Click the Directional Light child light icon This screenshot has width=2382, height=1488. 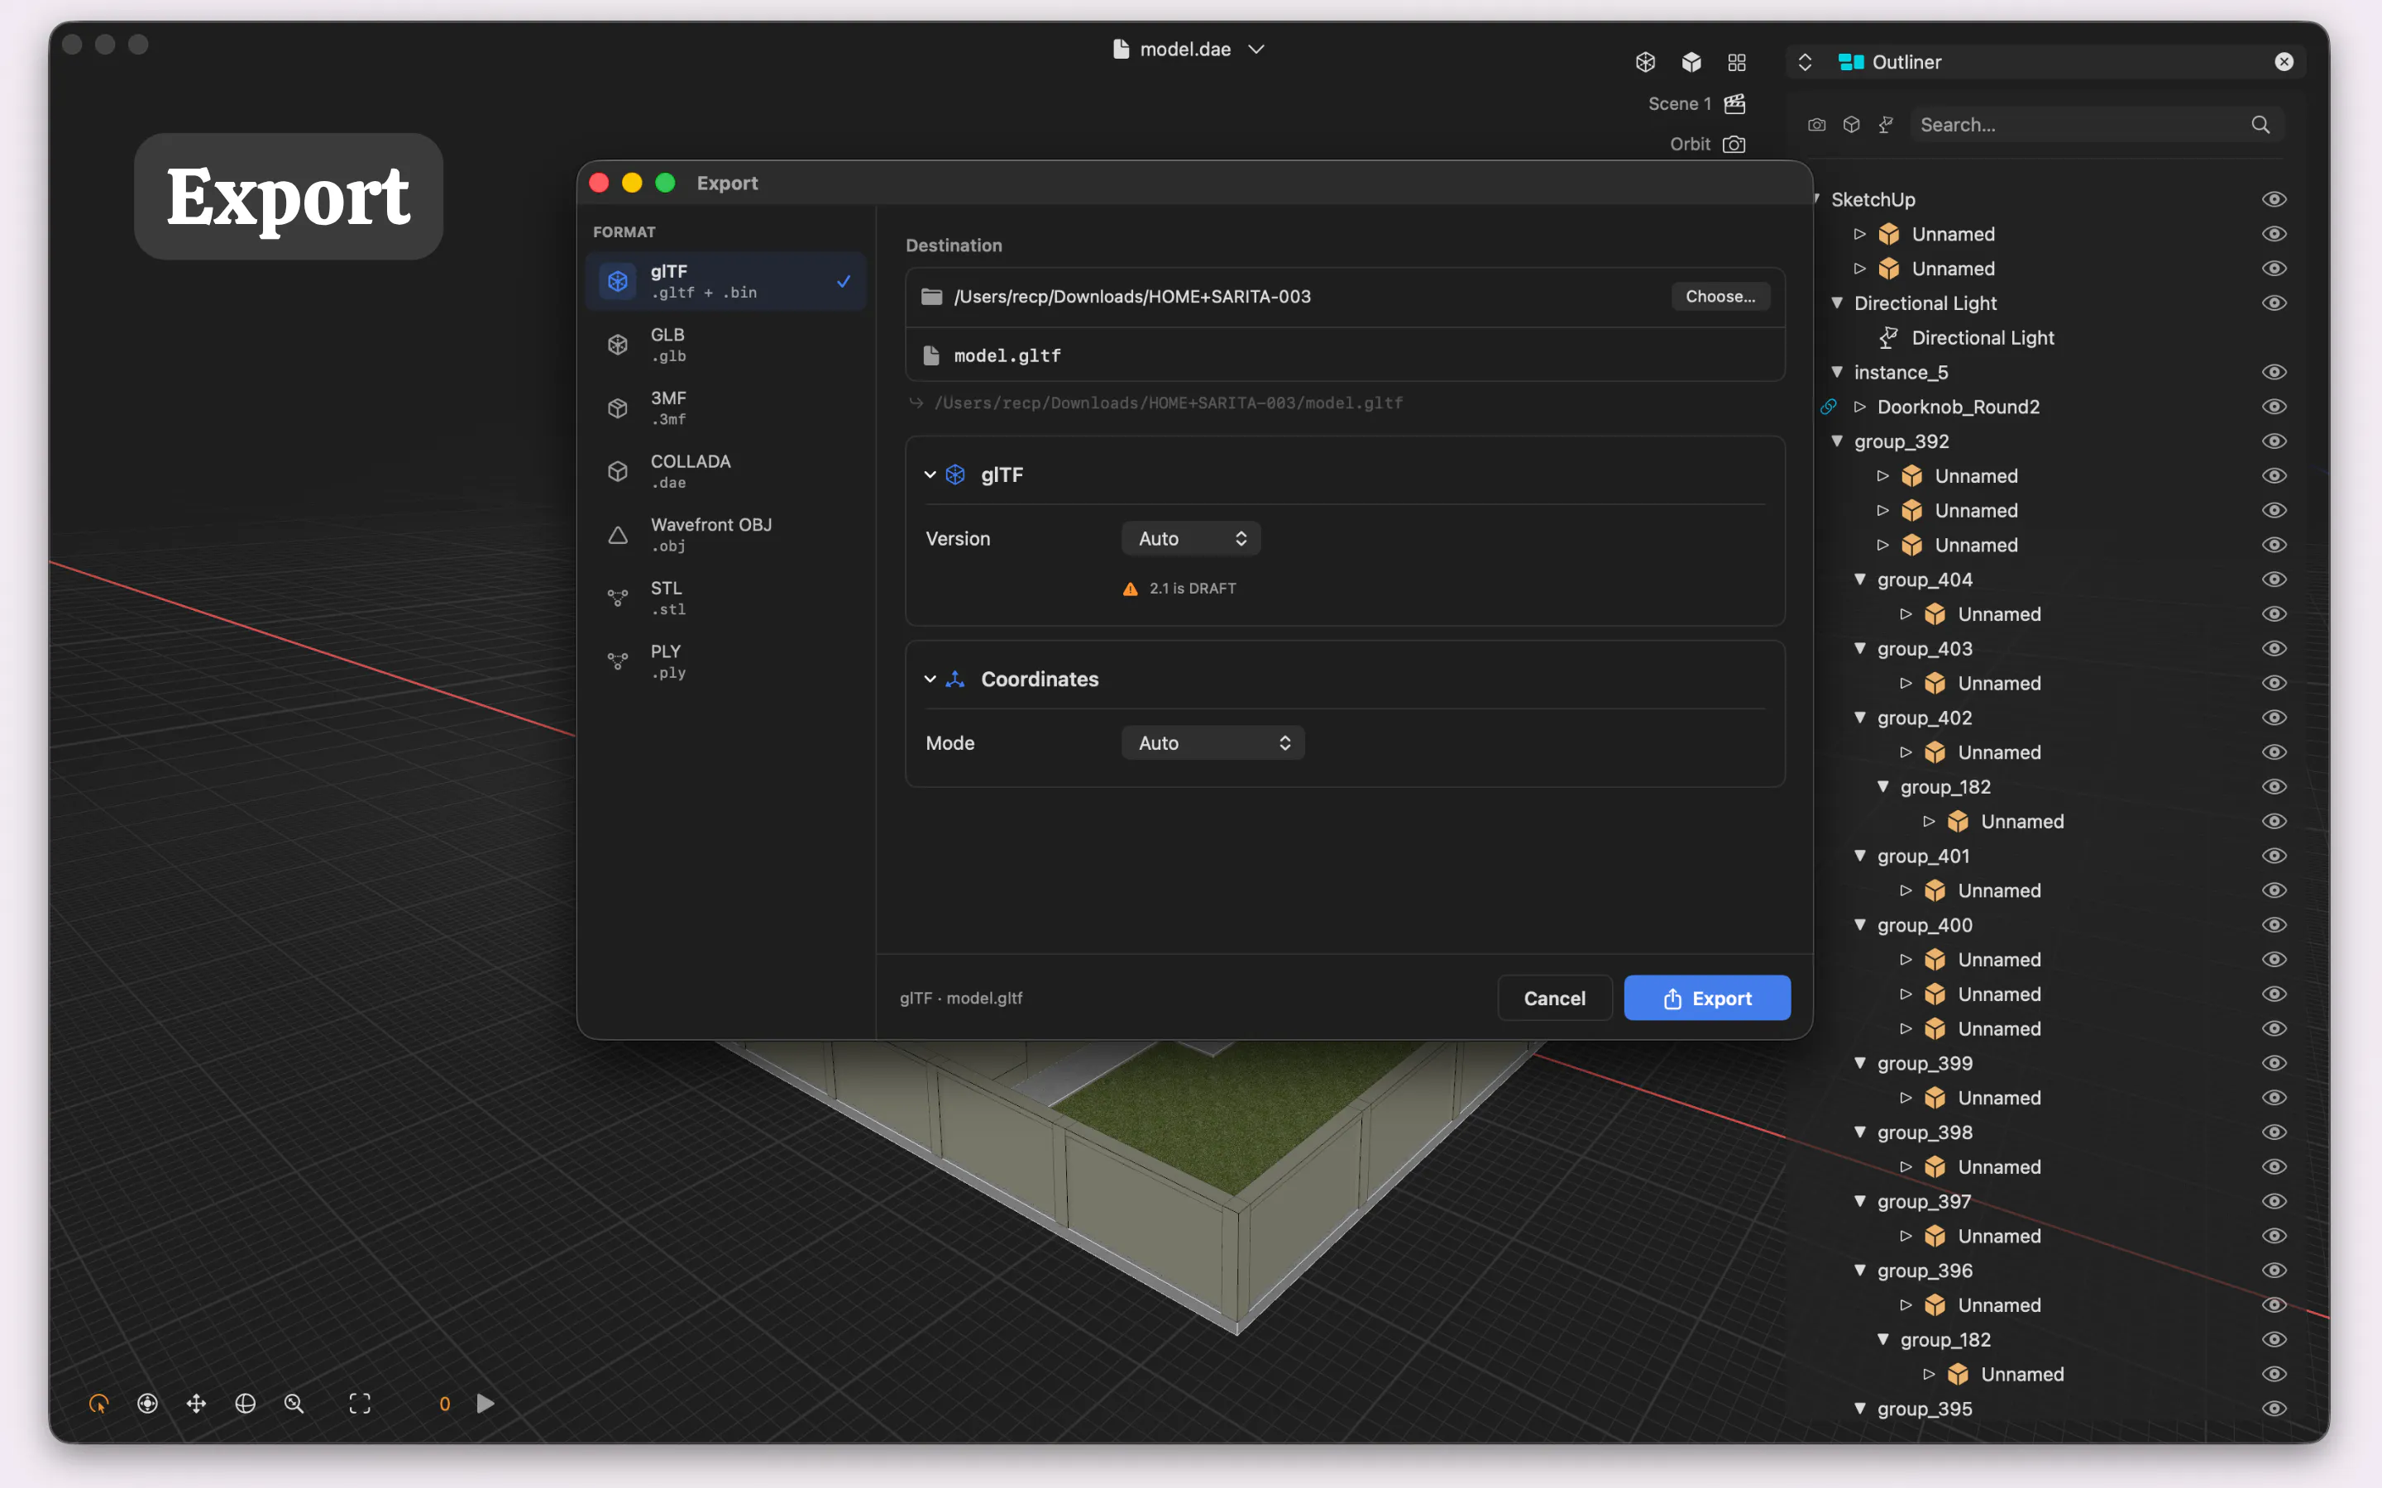(1888, 337)
